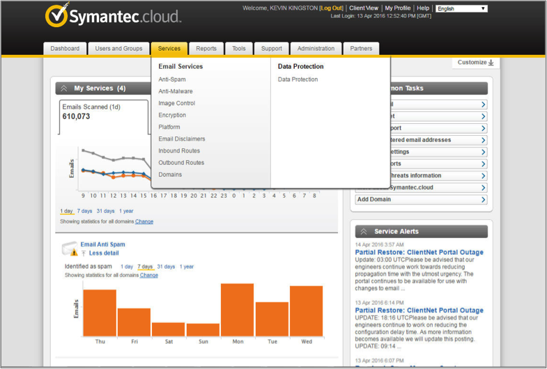Open the English language dropdown

coord(461,9)
